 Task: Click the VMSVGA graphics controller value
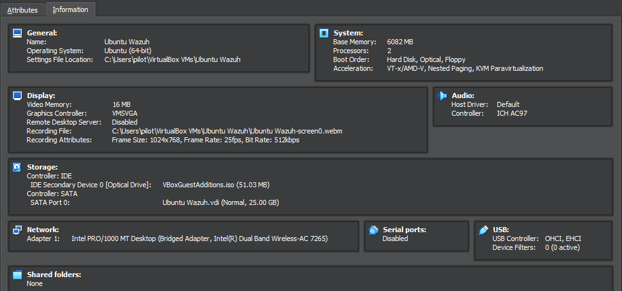tap(125, 113)
